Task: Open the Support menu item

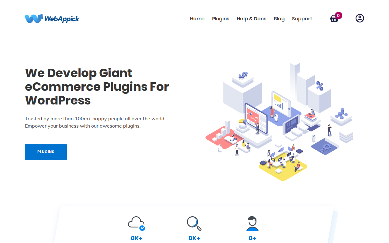Action: (x=302, y=19)
